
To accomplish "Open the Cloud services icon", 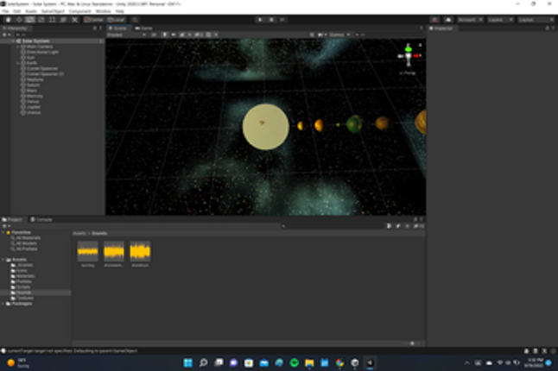I will 448,20.
